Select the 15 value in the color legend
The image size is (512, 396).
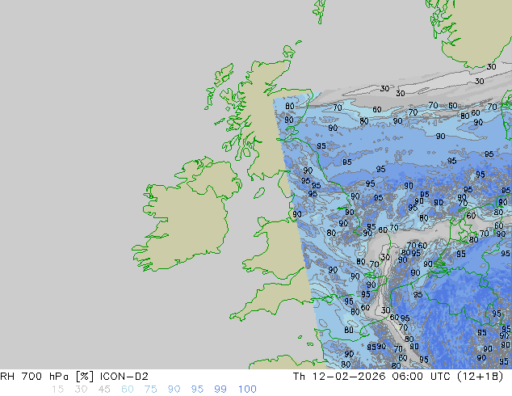pos(57,390)
